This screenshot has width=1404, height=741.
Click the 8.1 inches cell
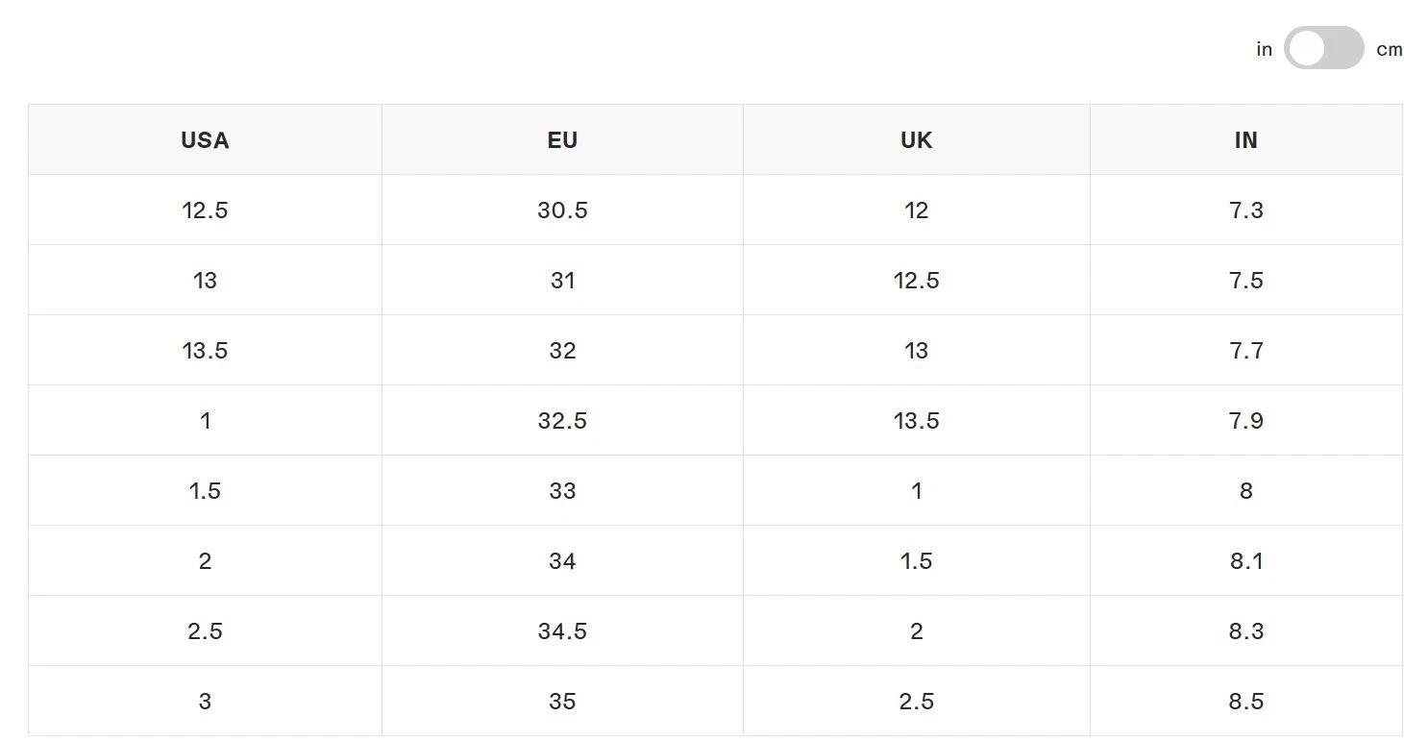click(x=1245, y=560)
